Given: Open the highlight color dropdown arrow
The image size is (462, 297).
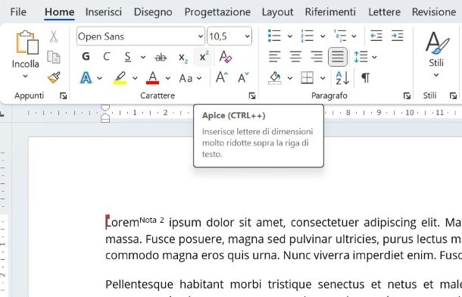Looking at the screenshot, I should click(x=135, y=78).
